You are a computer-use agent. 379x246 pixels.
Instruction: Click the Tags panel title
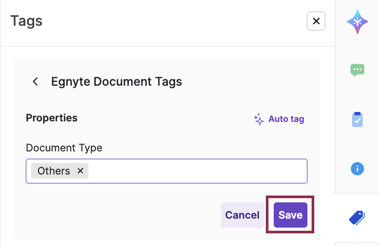point(26,21)
